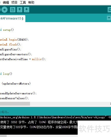The height and width of the screenshot is (137, 111).
Task: Open the 工具 menu
Action: click(x=23, y=3)
